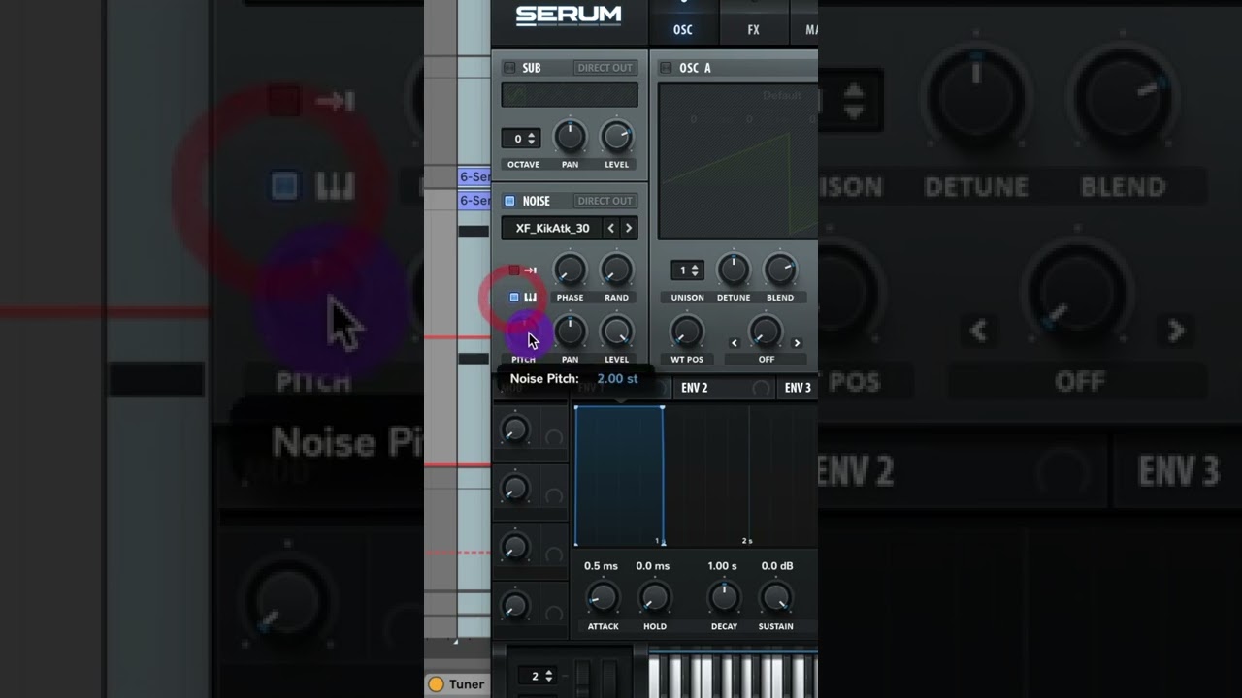Click the noise one-shot arrow icon
Image resolution: width=1242 pixels, height=698 pixels.
tap(531, 270)
